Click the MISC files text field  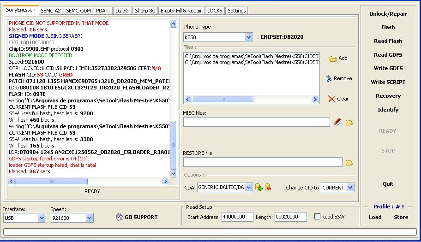[256, 122]
